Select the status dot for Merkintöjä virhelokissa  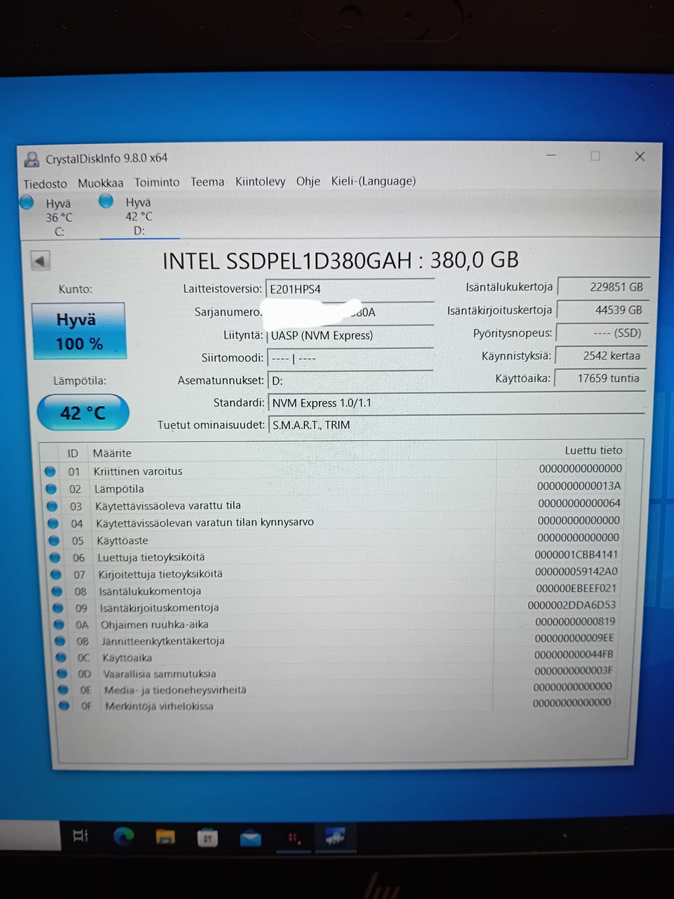(x=65, y=705)
